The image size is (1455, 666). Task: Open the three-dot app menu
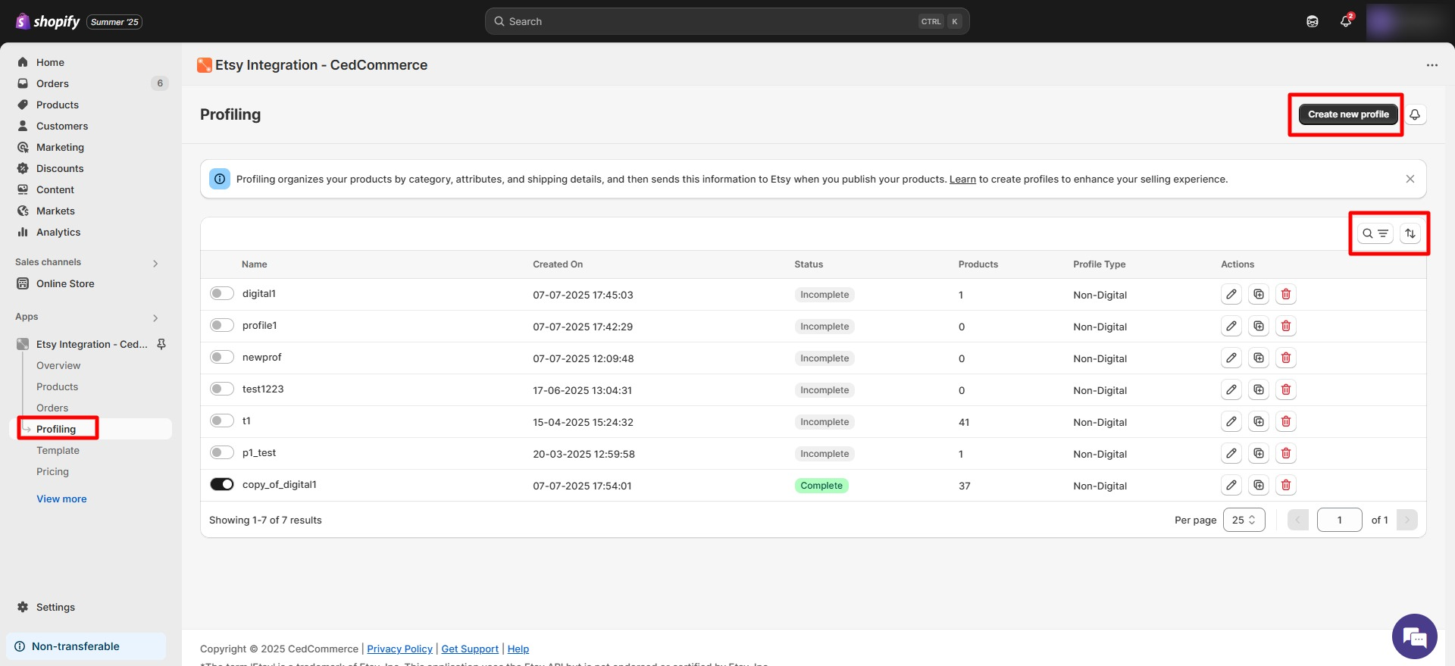pos(1432,65)
